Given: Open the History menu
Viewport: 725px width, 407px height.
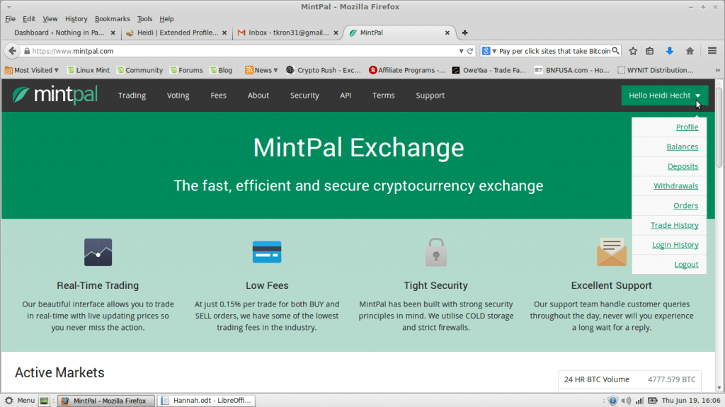Looking at the screenshot, I should click(76, 19).
